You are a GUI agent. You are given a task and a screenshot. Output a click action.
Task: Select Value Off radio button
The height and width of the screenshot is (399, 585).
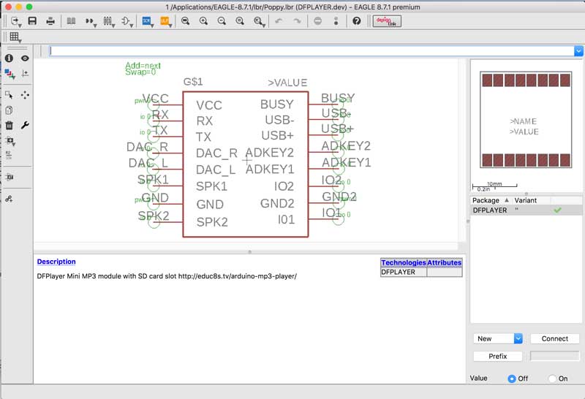[511, 379]
